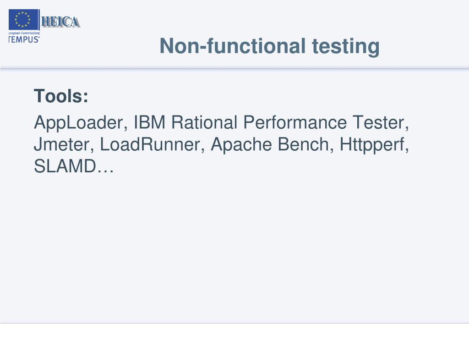Click the European Commission caption

24,33
